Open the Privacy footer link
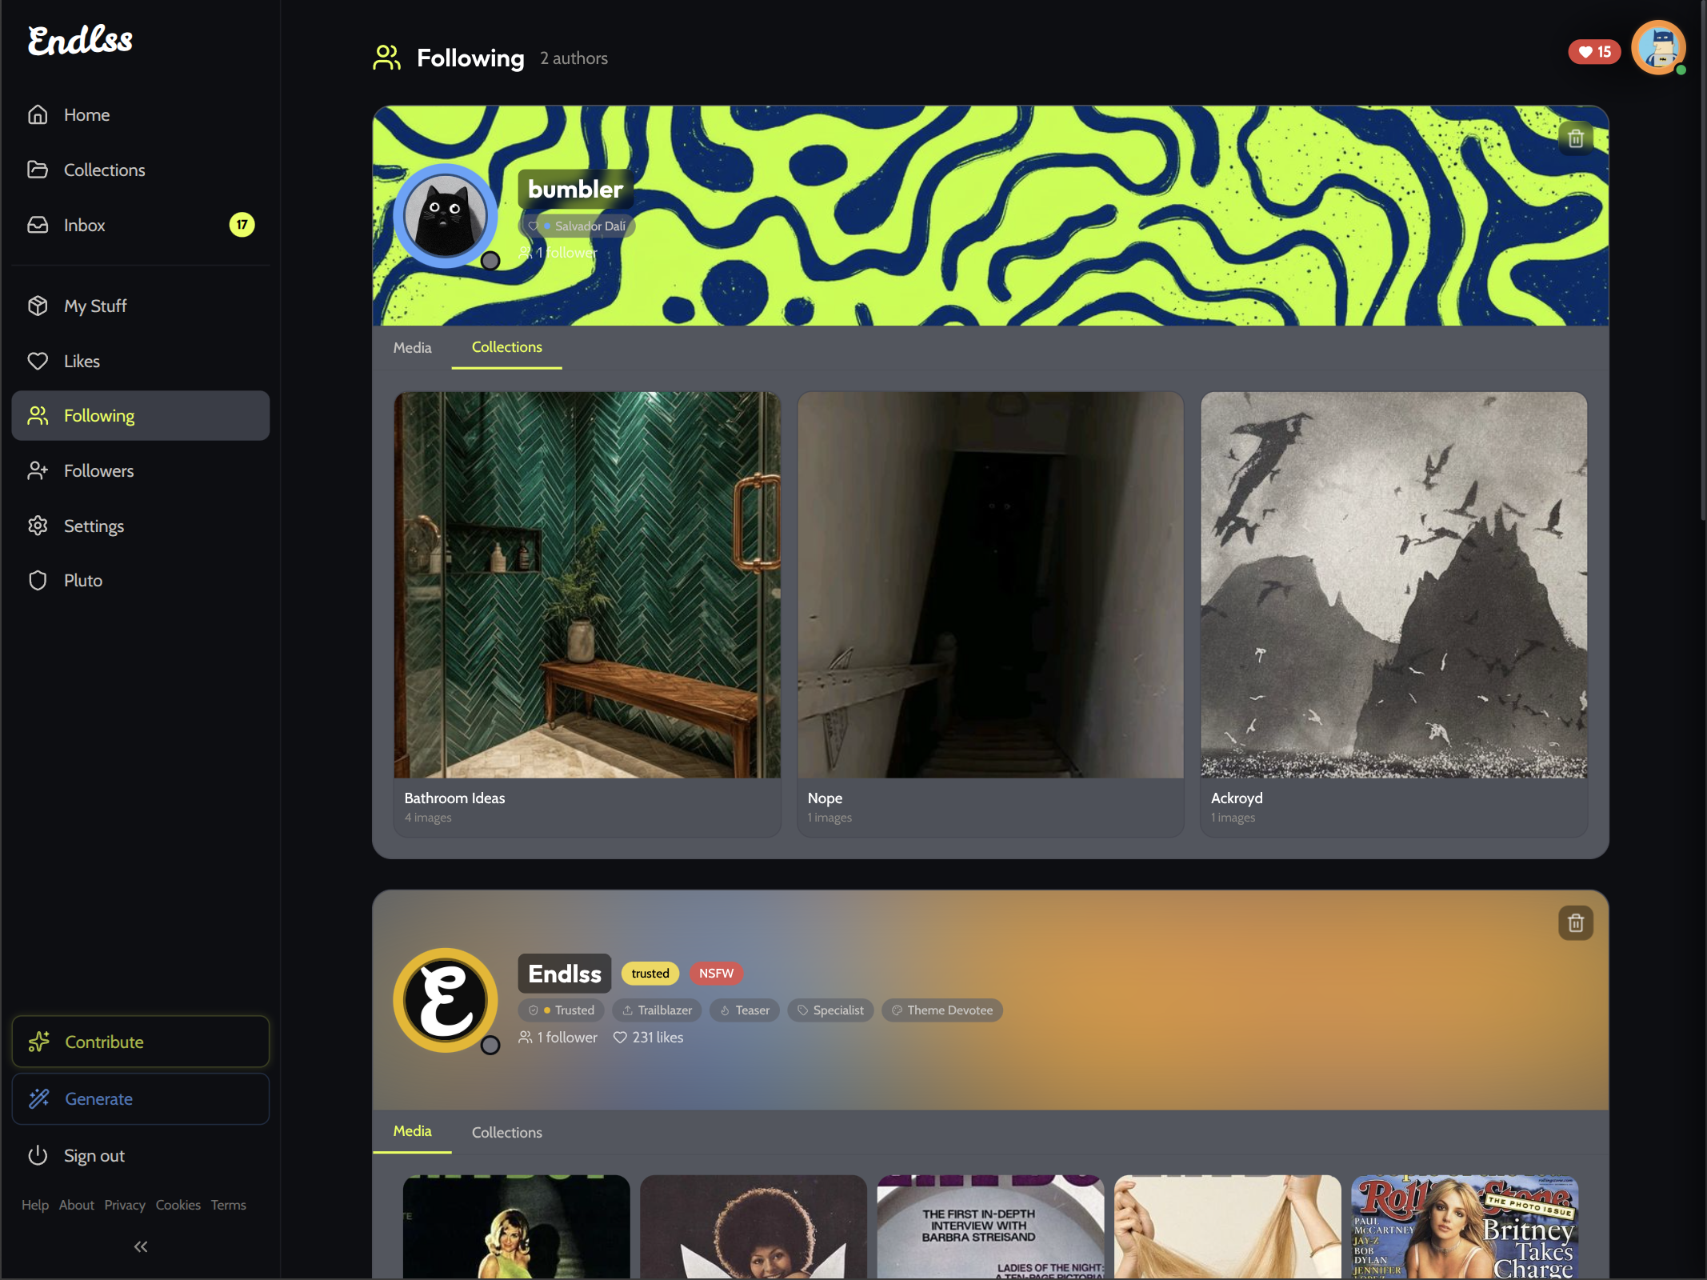This screenshot has height=1280, width=1707. (x=125, y=1206)
